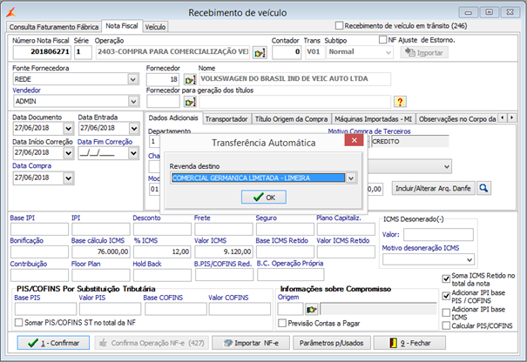Click the supplier-for-titles lookup icon
The height and width of the screenshot is (362, 527).
point(190,102)
